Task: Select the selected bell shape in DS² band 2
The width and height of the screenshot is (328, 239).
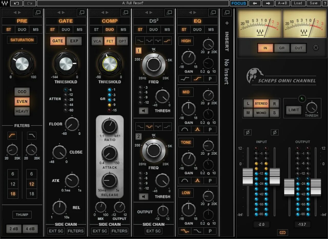Action: pos(149,127)
